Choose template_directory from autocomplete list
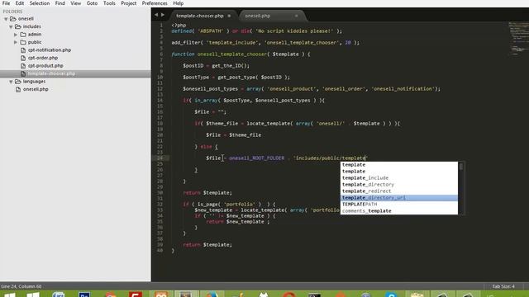 [x=399, y=185]
